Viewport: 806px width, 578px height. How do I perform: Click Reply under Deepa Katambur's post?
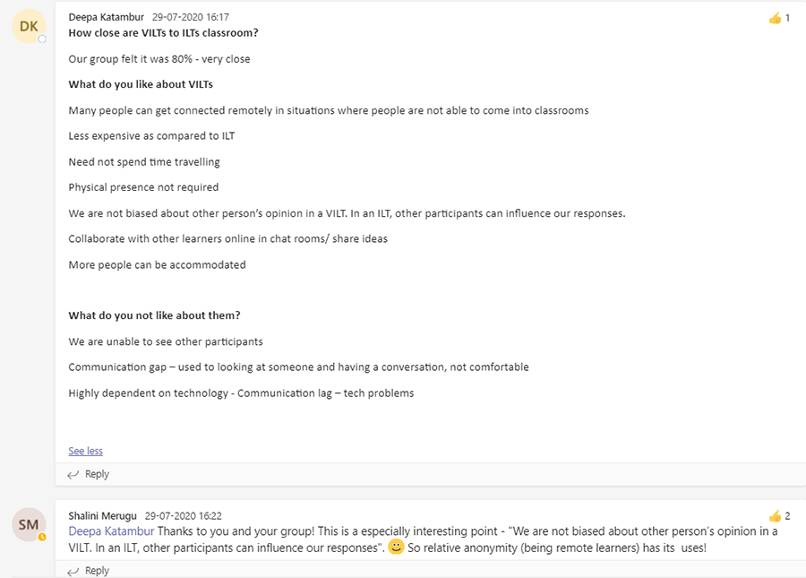click(x=96, y=474)
